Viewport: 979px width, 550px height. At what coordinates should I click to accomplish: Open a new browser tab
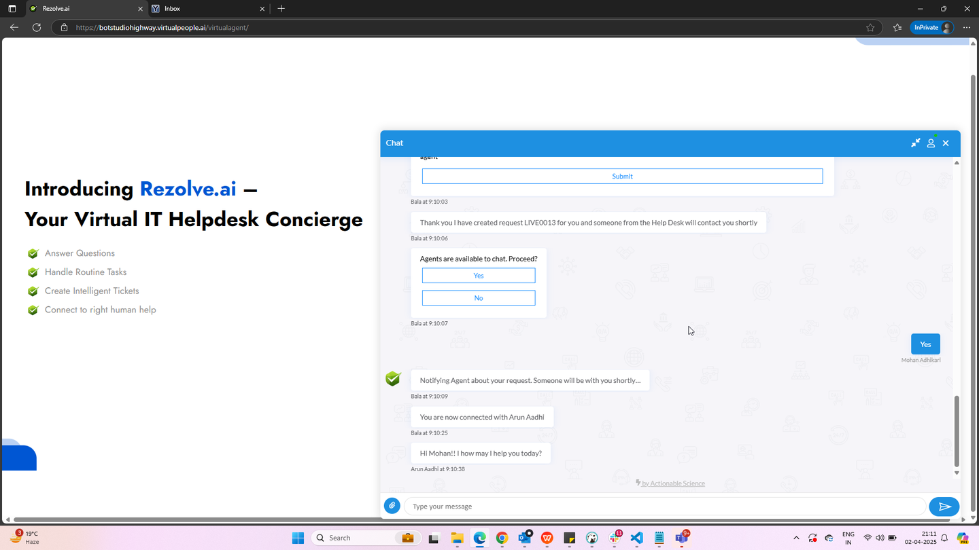point(281,9)
